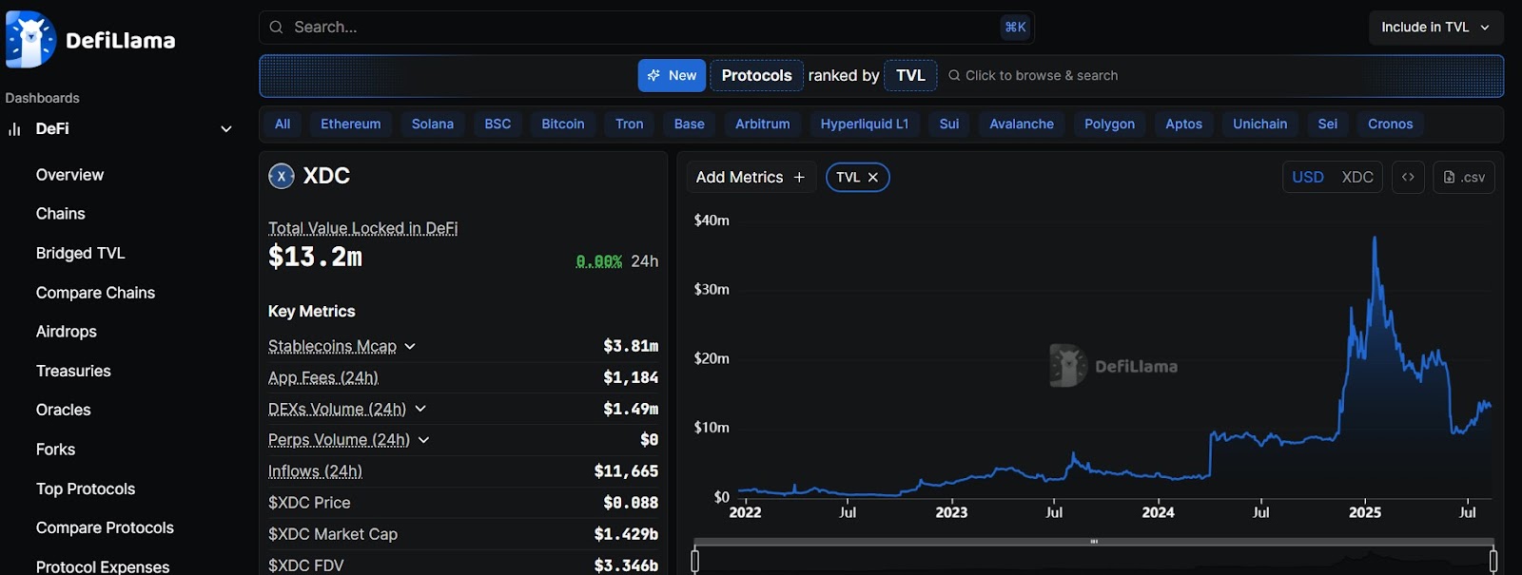The width and height of the screenshot is (1522, 575).
Task: Click the sparkle New button
Action: tap(672, 76)
